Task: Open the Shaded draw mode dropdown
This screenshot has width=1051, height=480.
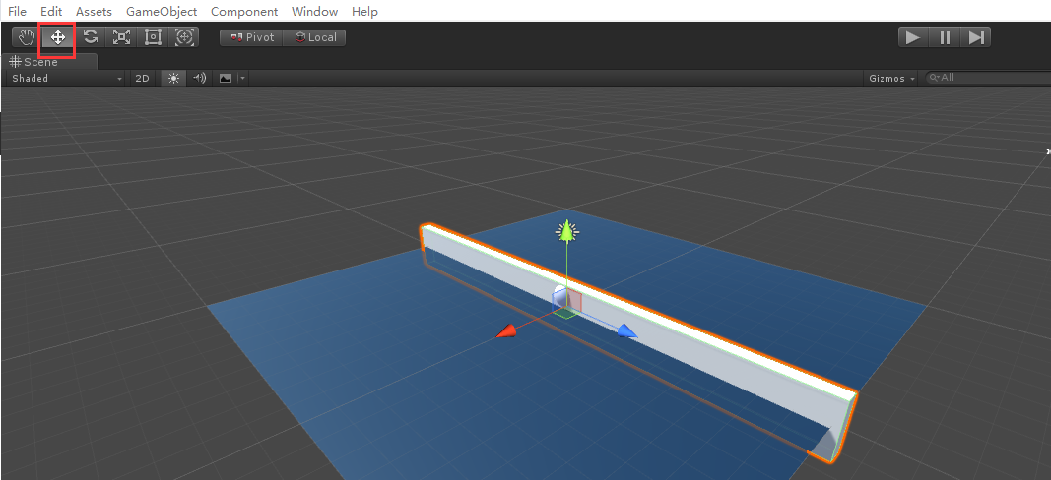Action: point(67,79)
